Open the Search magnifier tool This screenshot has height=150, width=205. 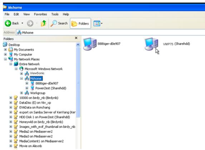(59, 23)
